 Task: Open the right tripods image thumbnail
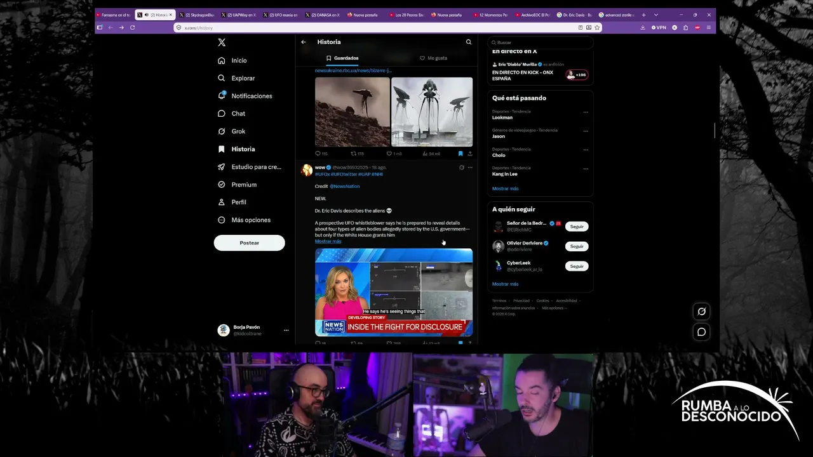(432, 112)
